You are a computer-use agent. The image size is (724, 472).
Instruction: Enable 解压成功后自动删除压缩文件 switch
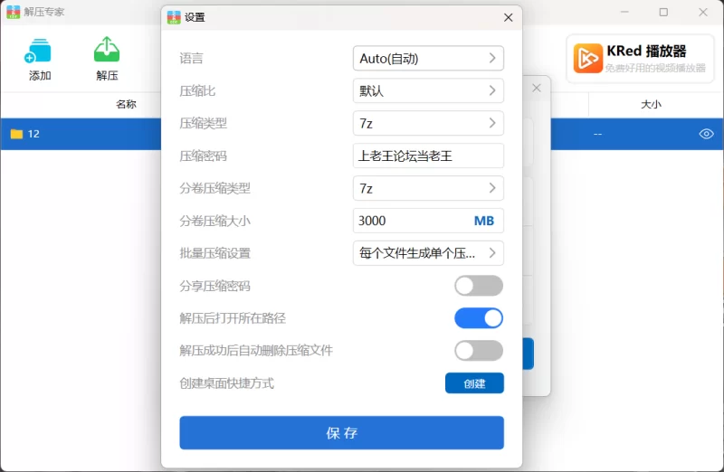(479, 351)
